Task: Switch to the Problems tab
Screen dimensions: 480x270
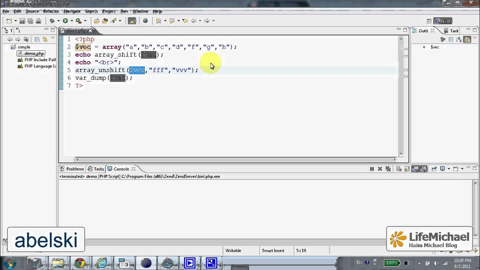Action: tap(72, 169)
